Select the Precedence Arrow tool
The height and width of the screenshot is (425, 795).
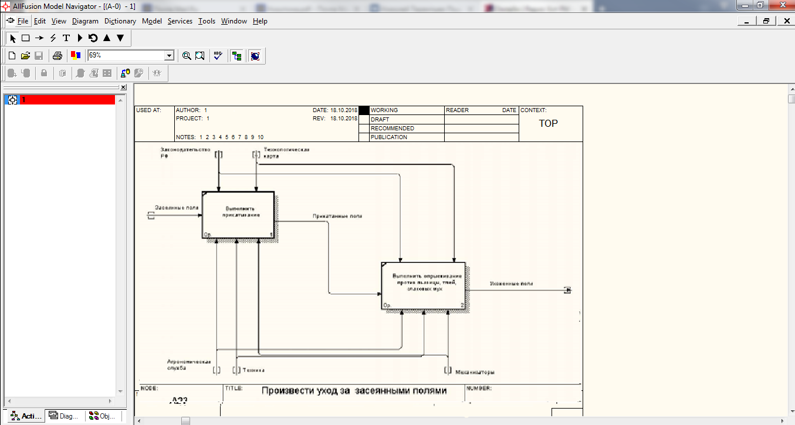39,38
